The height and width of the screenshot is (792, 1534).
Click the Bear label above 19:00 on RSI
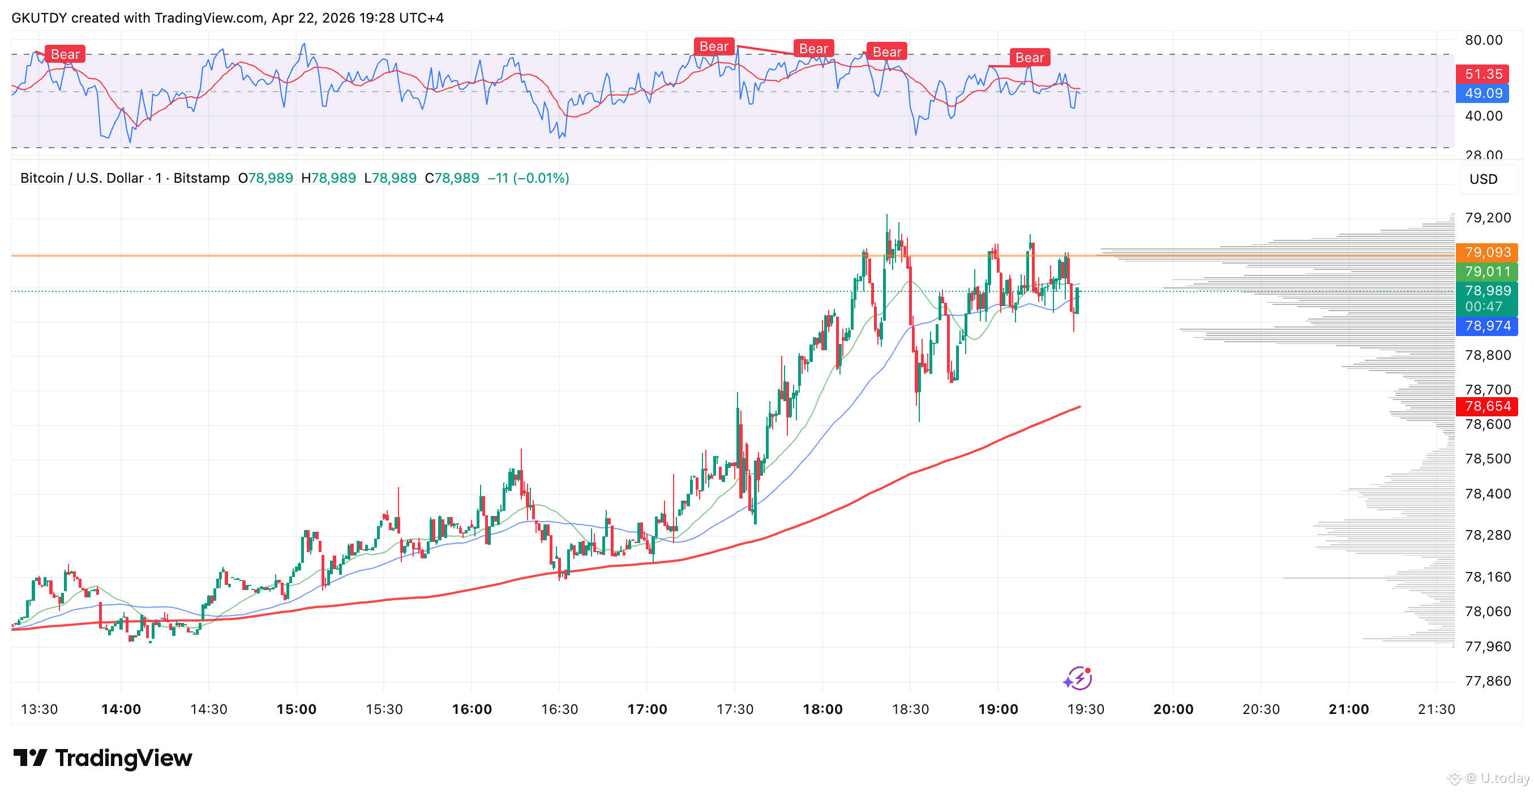[x=1029, y=58]
